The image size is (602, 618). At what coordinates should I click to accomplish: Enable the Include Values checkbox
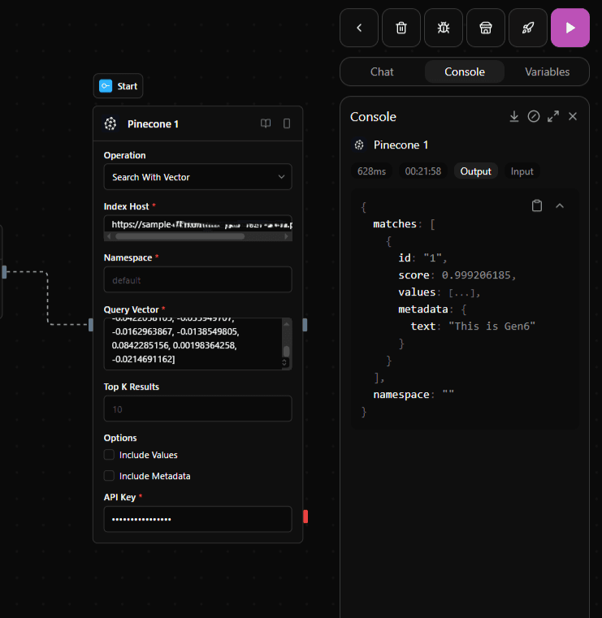coord(109,455)
